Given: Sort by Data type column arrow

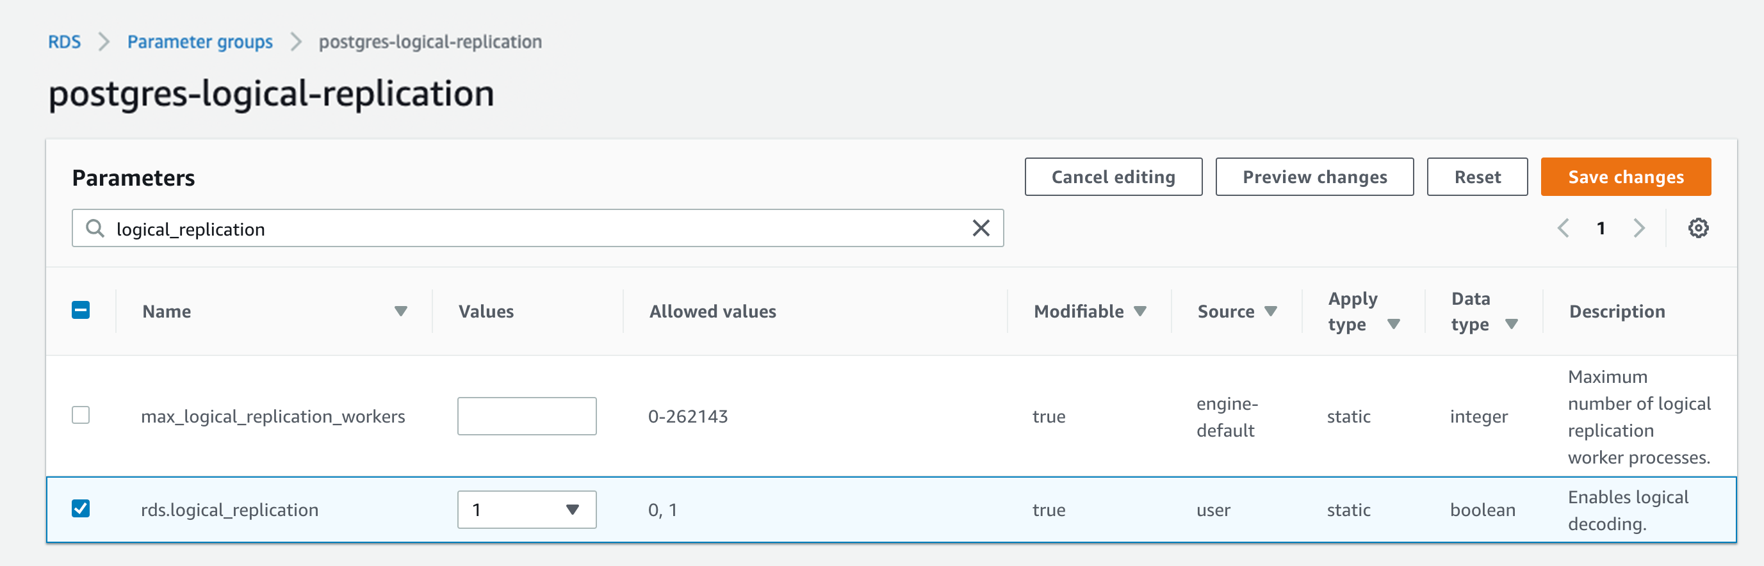Looking at the screenshot, I should (x=1512, y=325).
